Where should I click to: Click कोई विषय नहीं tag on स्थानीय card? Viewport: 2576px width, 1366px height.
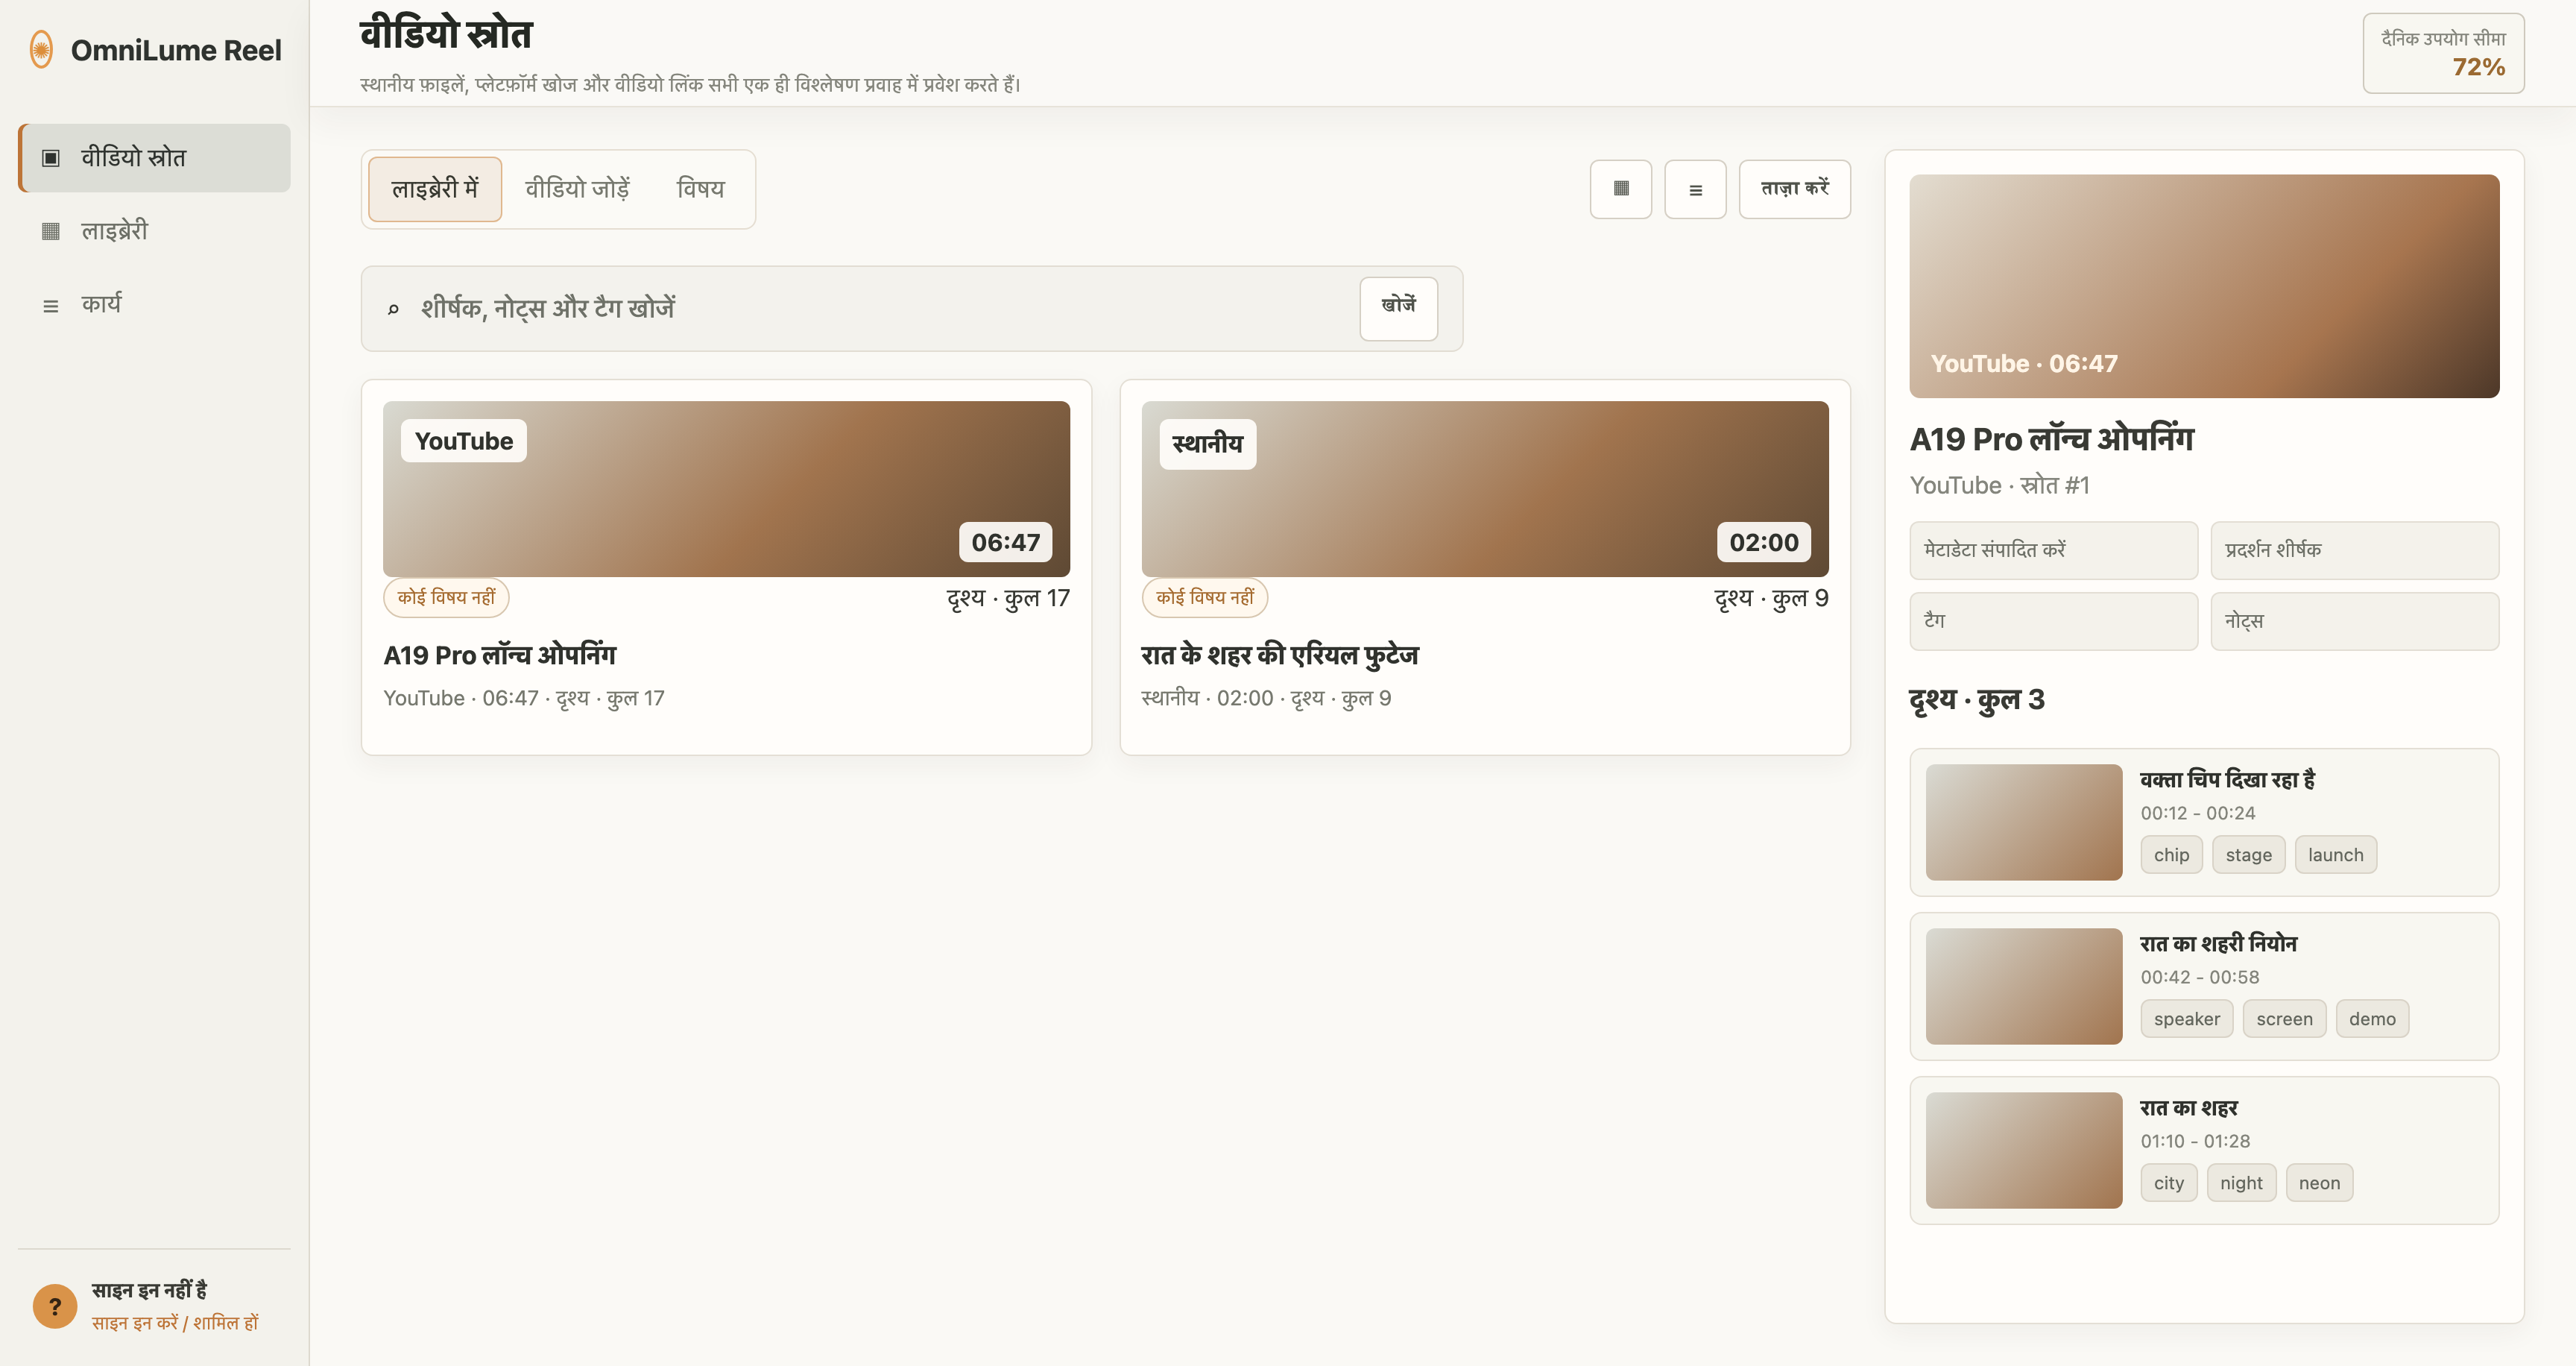[1204, 597]
